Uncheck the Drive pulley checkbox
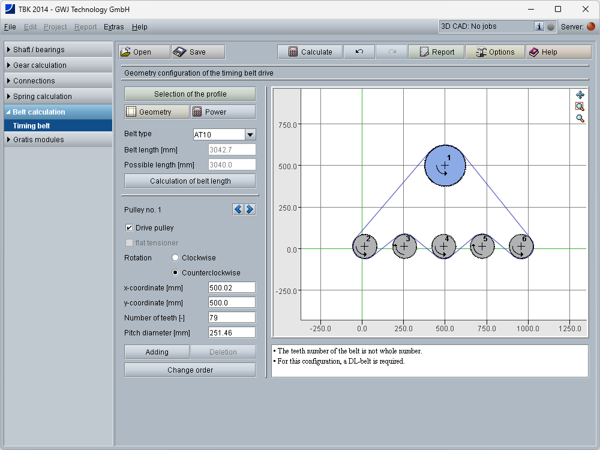600x450 pixels. tap(129, 228)
